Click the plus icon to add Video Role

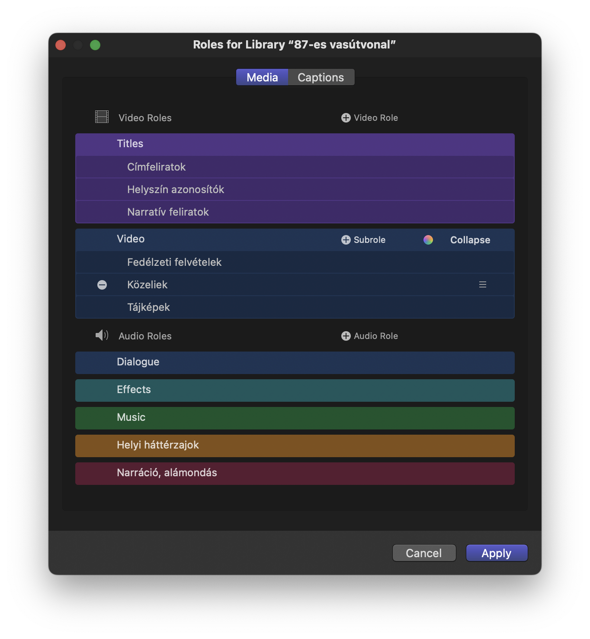[346, 118]
